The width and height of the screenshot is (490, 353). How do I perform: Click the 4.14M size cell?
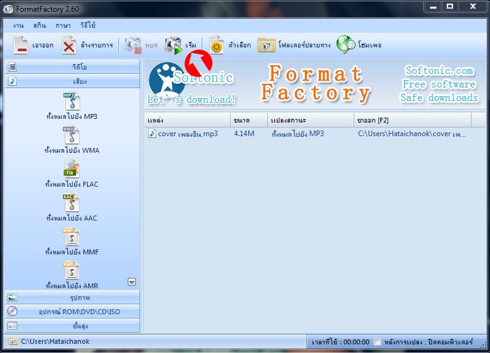(x=244, y=134)
